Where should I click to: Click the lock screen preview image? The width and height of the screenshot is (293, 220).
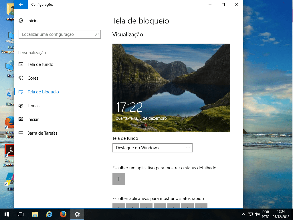[171, 88]
